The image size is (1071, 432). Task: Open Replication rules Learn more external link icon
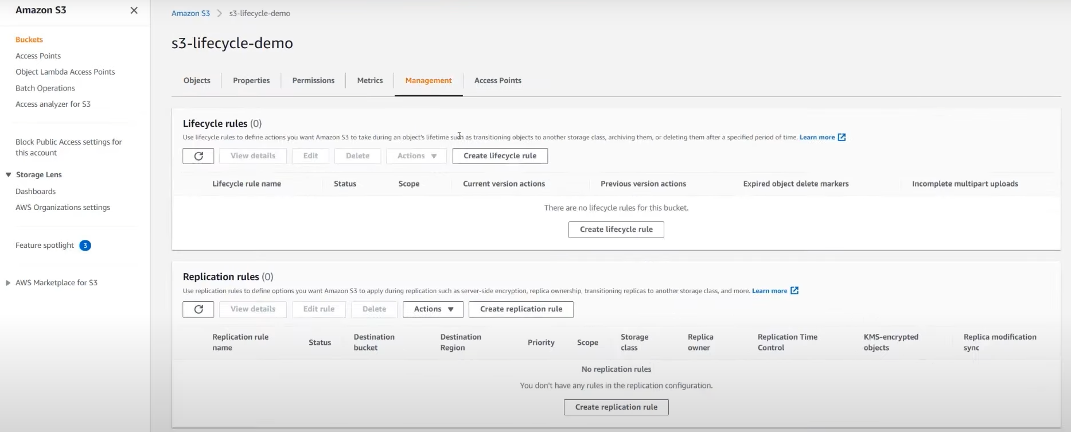pos(795,291)
